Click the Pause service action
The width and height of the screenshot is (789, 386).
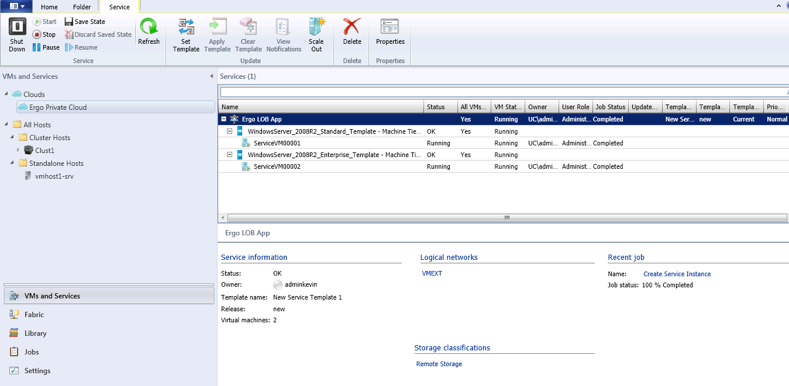[46, 47]
